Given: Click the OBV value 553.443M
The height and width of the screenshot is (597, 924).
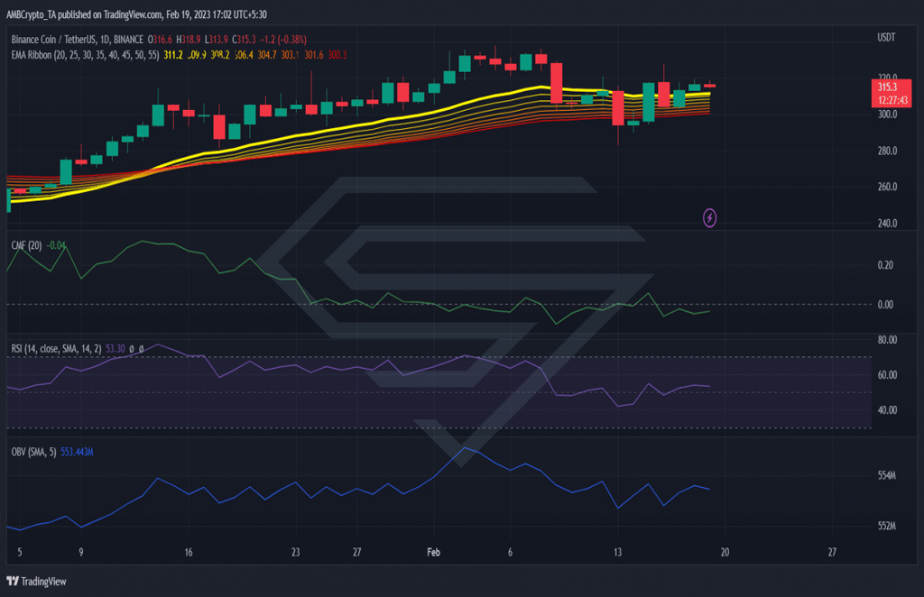Looking at the screenshot, I should click(x=77, y=452).
